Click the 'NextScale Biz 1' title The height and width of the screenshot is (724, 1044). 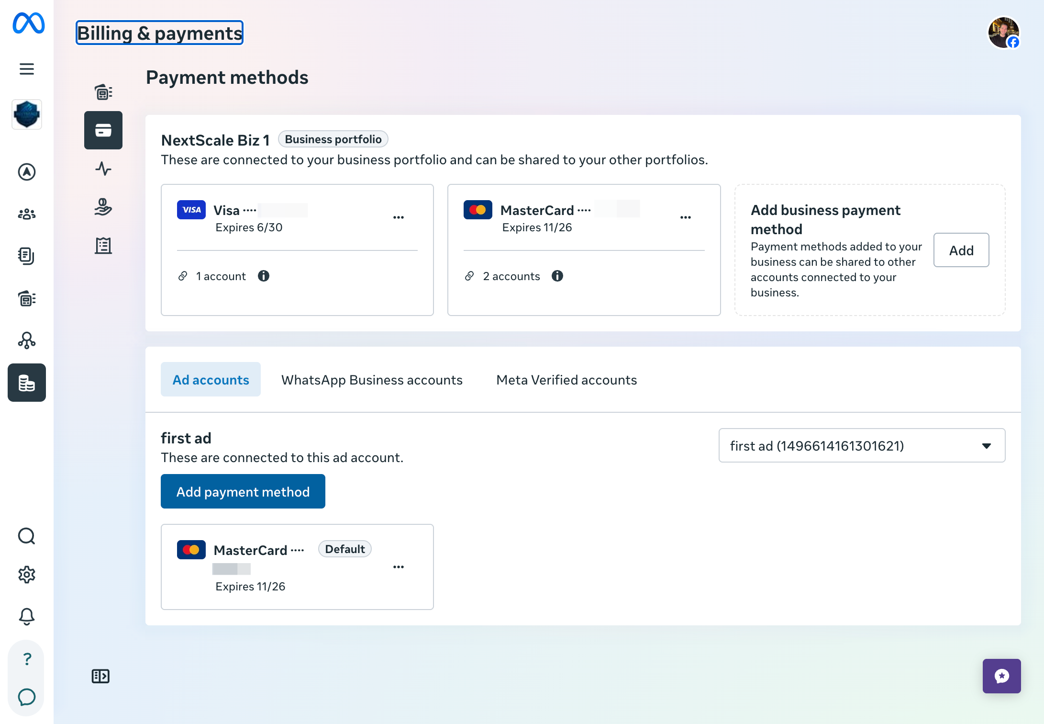click(215, 140)
